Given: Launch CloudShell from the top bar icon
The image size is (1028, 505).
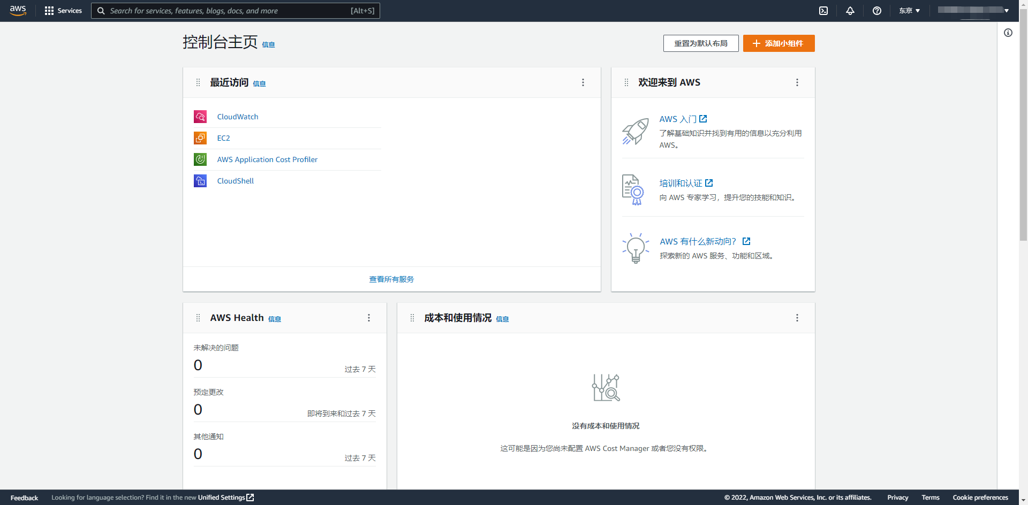Looking at the screenshot, I should (823, 11).
